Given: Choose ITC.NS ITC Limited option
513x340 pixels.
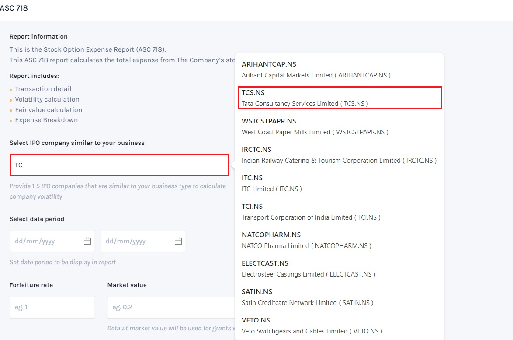Looking at the screenshot, I should click(x=339, y=183).
